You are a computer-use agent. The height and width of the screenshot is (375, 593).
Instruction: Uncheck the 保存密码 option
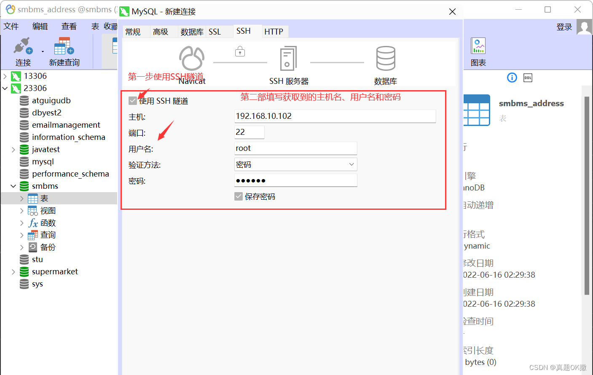[238, 196]
